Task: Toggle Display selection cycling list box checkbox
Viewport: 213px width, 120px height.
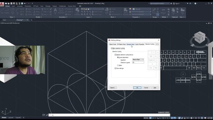Action: click(115, 55)
